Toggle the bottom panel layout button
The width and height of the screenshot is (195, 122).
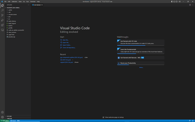pos(174,2)
